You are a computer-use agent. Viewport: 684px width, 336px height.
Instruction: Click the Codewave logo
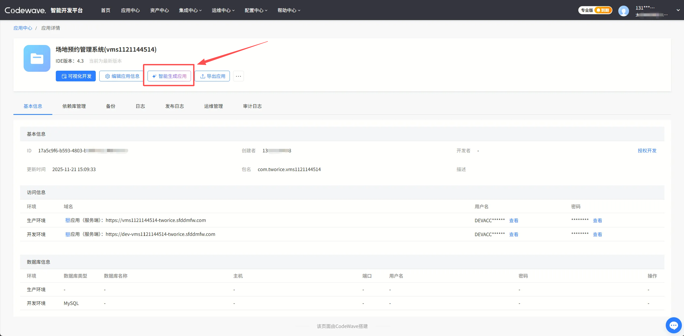(25, 10)
